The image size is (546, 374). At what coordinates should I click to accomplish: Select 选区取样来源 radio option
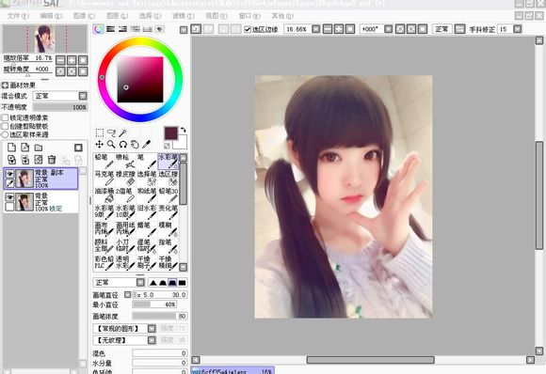[6, 134]
